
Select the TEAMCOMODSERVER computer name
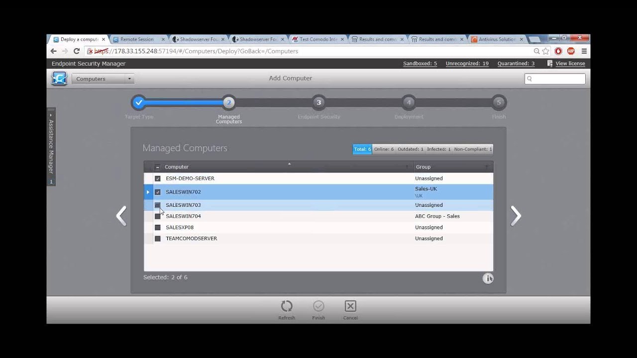pos(192,239)
